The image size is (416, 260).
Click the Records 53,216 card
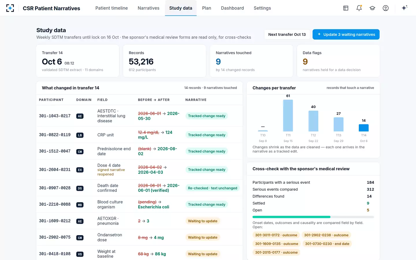(165, 61)
